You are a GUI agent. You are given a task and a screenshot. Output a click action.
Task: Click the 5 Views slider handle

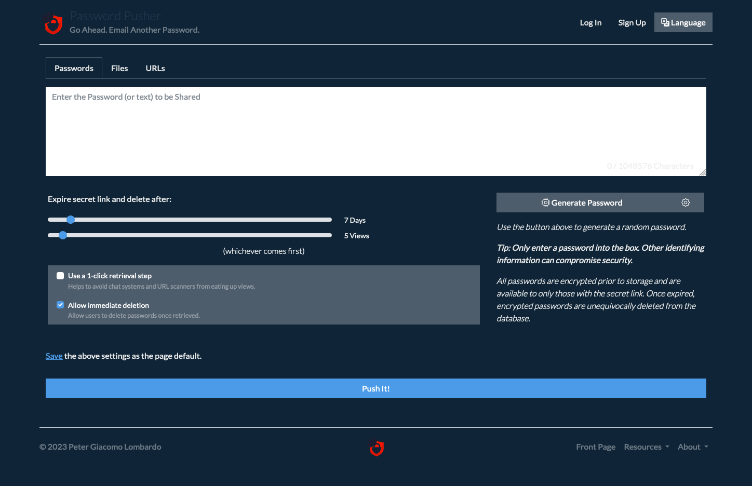pyautogui.click(x=63, y=235)
